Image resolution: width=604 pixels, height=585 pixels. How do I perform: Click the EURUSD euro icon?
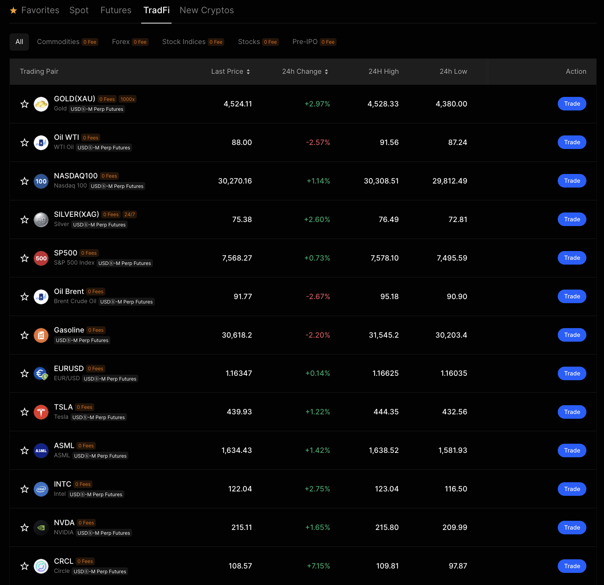pos(41,374)
